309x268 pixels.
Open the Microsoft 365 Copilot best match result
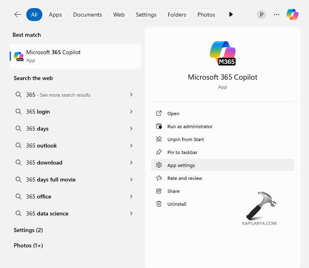click(x=75, y=56)
